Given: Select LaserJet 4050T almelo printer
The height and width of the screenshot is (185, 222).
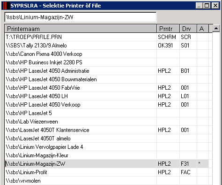Looking at the screenshot, I should (x=107, y=139).
